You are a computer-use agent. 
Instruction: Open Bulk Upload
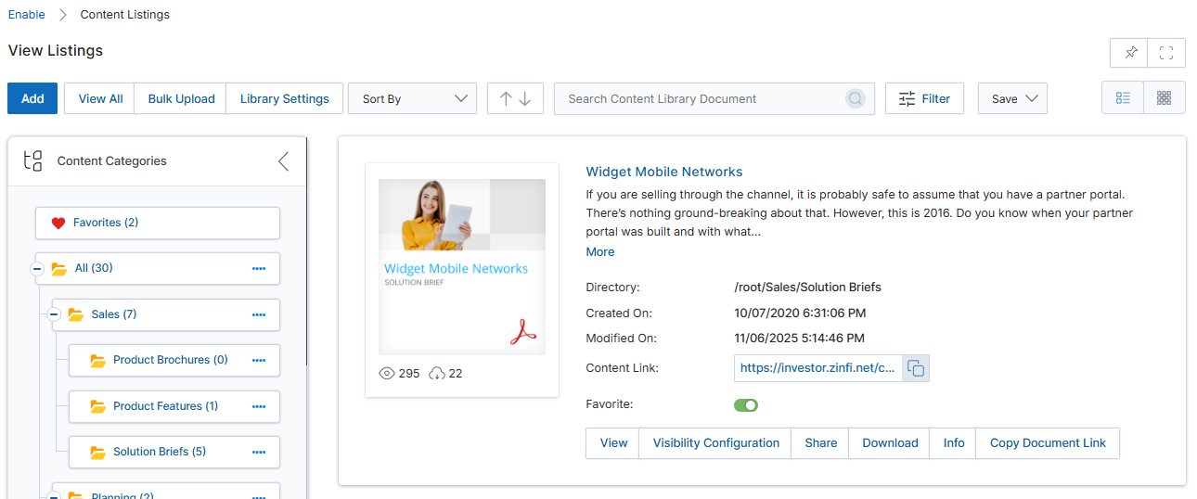click(x=181, y=98)
